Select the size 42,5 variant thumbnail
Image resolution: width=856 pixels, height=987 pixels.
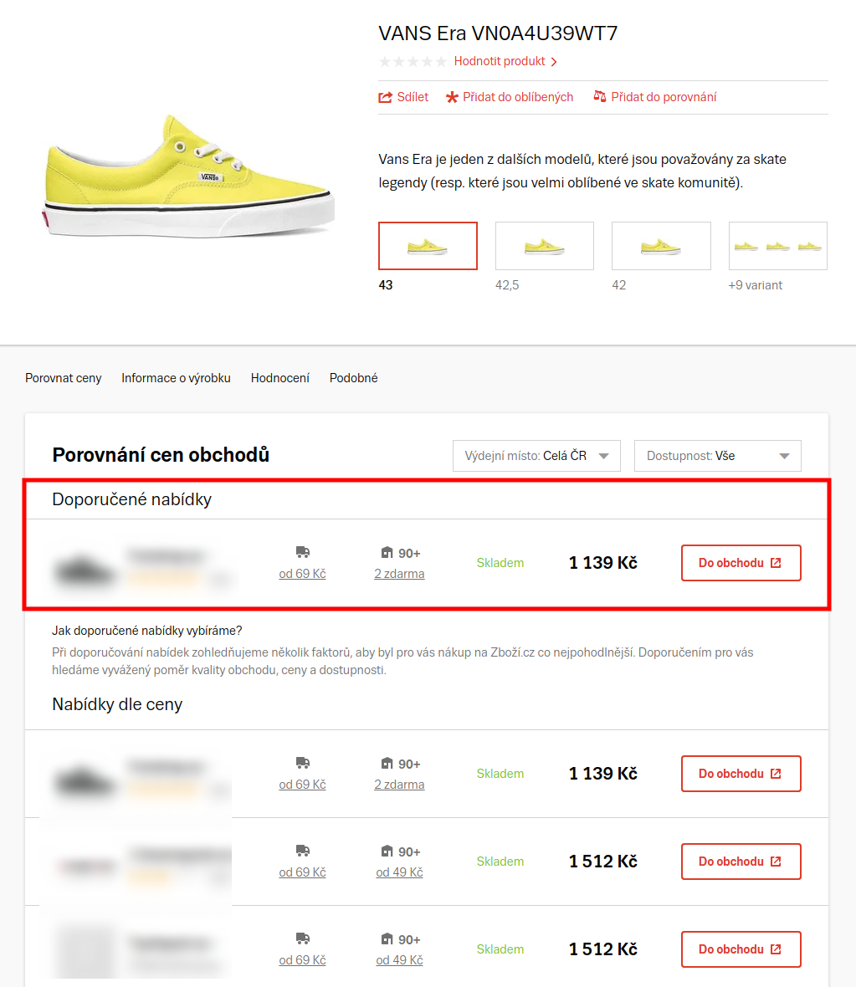coord(544,245)
